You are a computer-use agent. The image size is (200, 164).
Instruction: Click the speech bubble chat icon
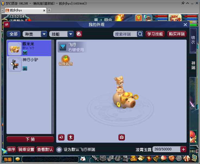[17, 159]
